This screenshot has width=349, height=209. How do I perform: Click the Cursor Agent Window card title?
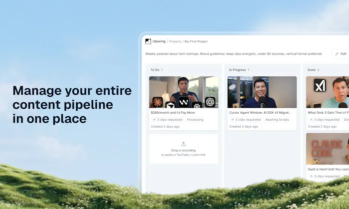coord(260,113)
